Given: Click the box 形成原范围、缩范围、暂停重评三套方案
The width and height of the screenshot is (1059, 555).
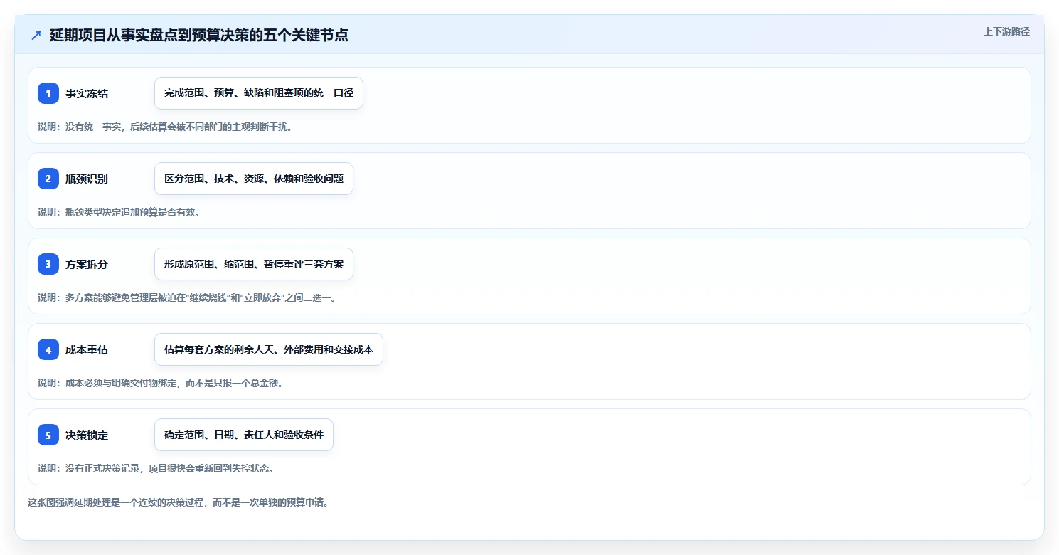Looking at the screenshot, I should [x=254, y=264].
